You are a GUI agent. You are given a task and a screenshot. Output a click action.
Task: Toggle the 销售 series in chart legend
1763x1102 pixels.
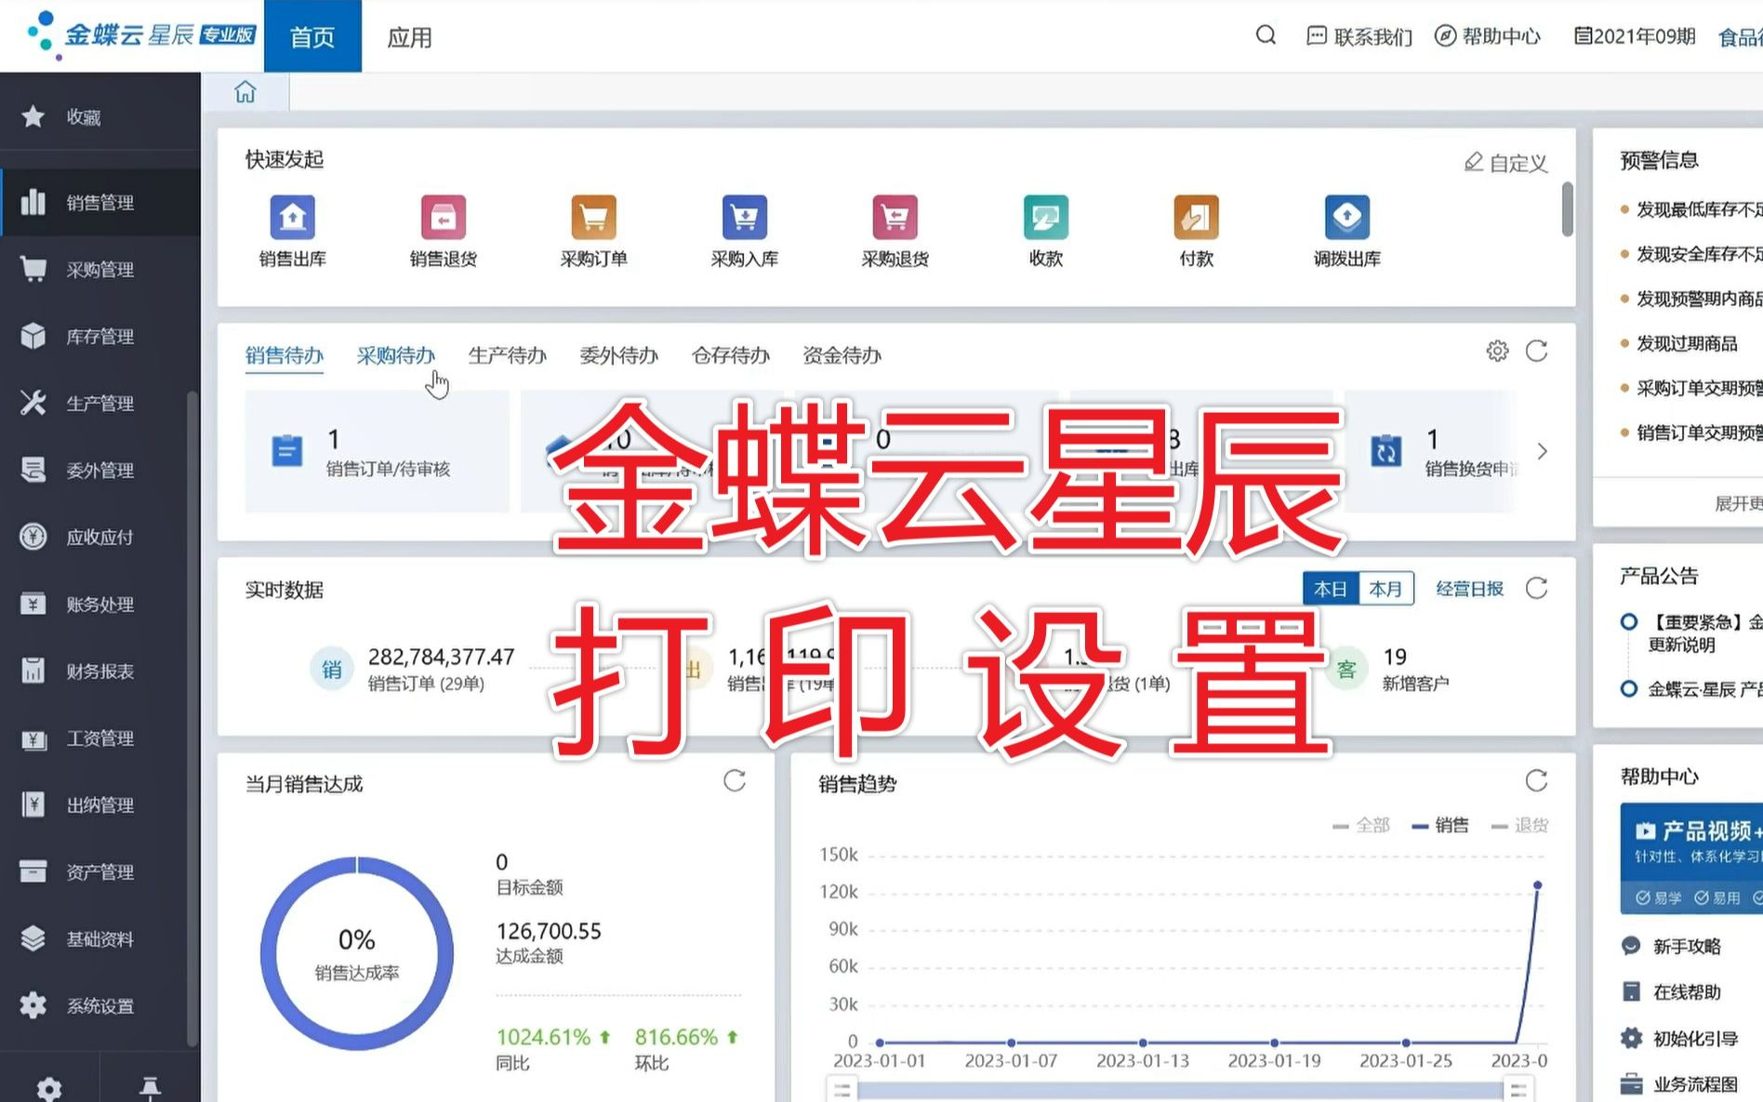[1440, 825]
